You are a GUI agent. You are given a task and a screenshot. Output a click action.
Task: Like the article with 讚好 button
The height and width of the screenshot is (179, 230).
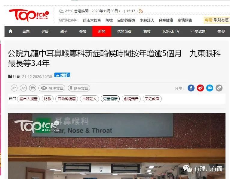[62, 75]
